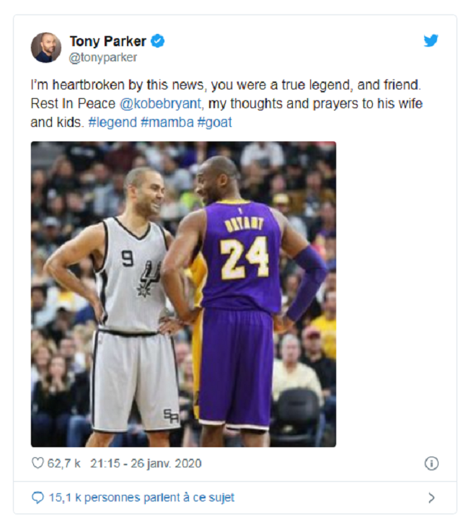
Task: Click the 62,7 k likes count
Action: [x=63, y=463]
